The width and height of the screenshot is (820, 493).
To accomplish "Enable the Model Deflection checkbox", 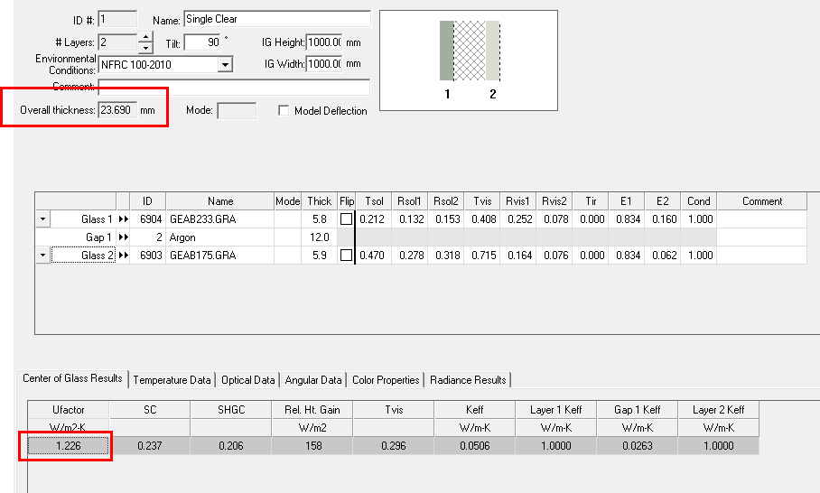I will [284, 111].
